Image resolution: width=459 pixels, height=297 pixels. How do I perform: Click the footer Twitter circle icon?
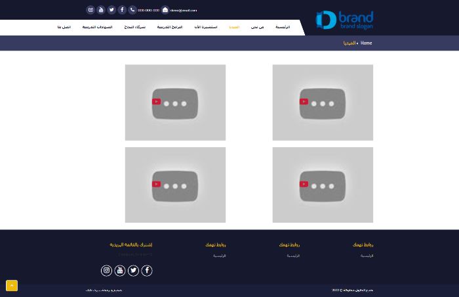(134, 270)
